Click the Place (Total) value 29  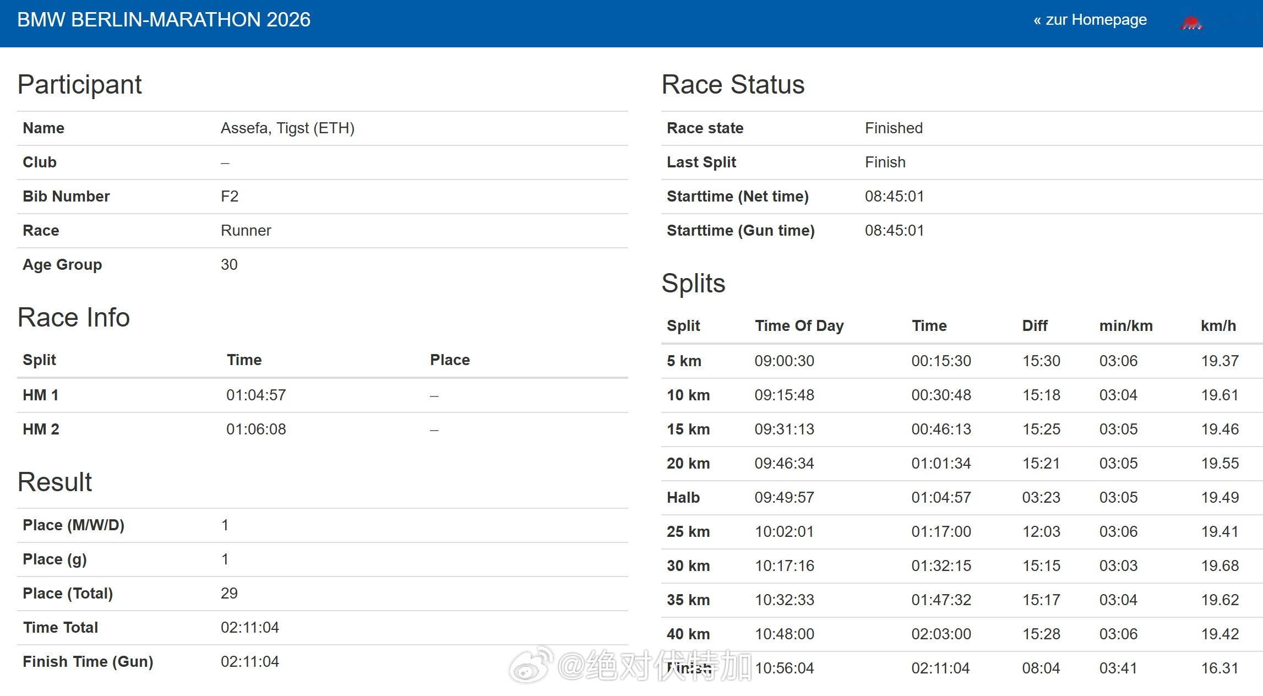(229, 594)
